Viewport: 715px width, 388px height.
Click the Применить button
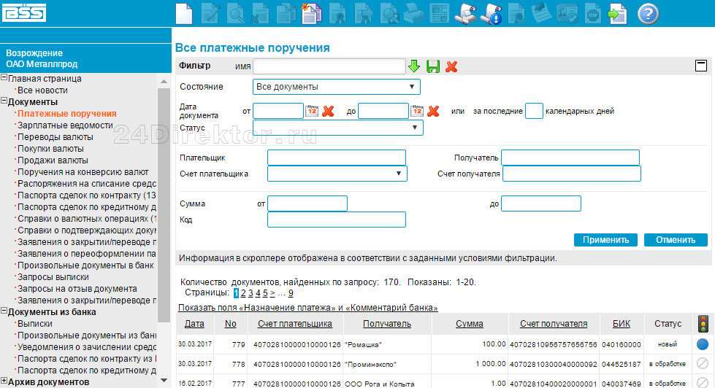click(x=605, y=240)
